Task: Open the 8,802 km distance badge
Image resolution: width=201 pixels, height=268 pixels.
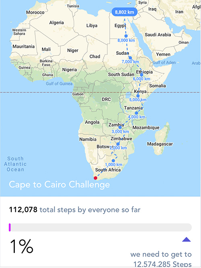Action: 125,12
